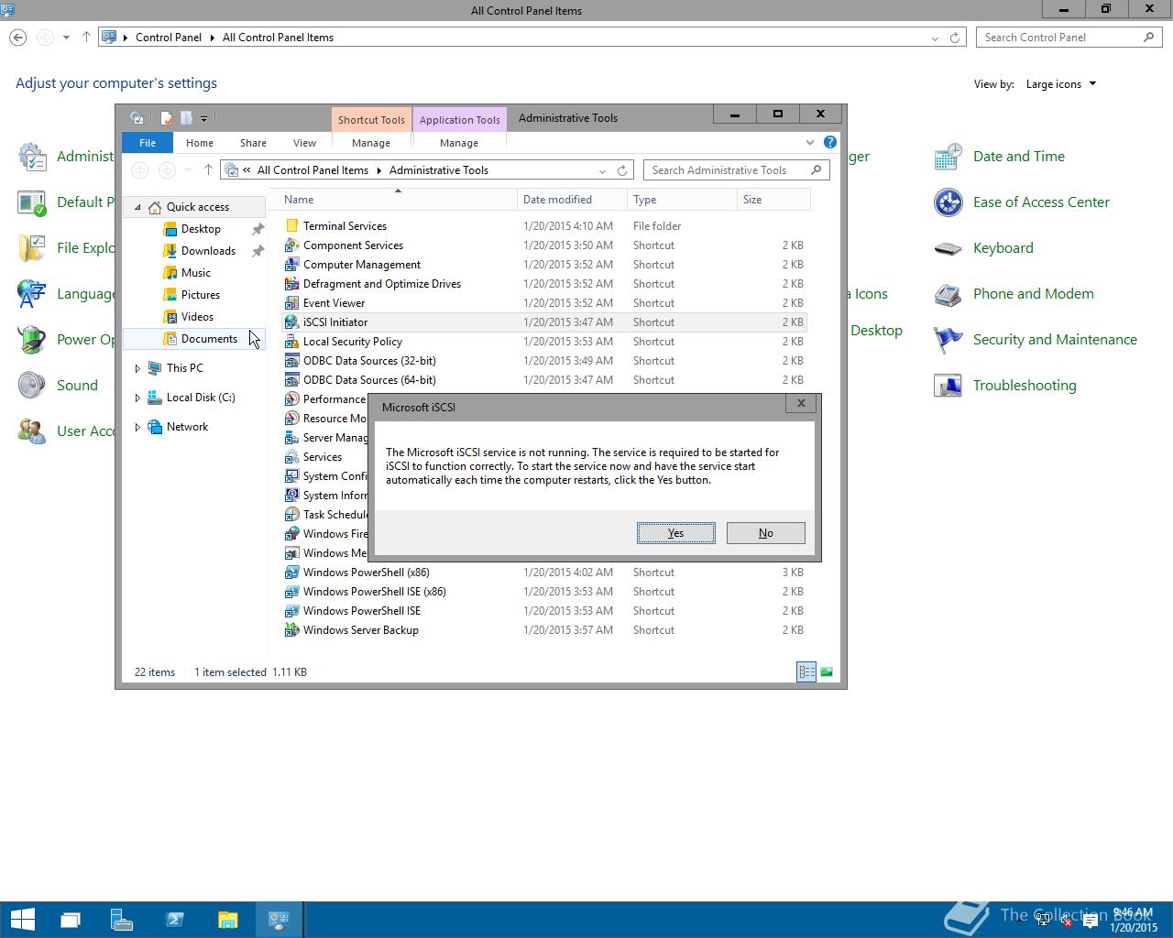1173x938 pixels.
Task: Switch to large icons view in status bar
Action: point(827,671)
